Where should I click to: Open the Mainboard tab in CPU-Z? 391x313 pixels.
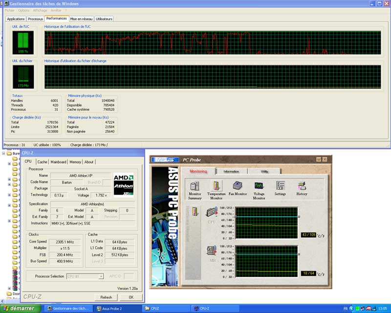(x=58, y=162)
